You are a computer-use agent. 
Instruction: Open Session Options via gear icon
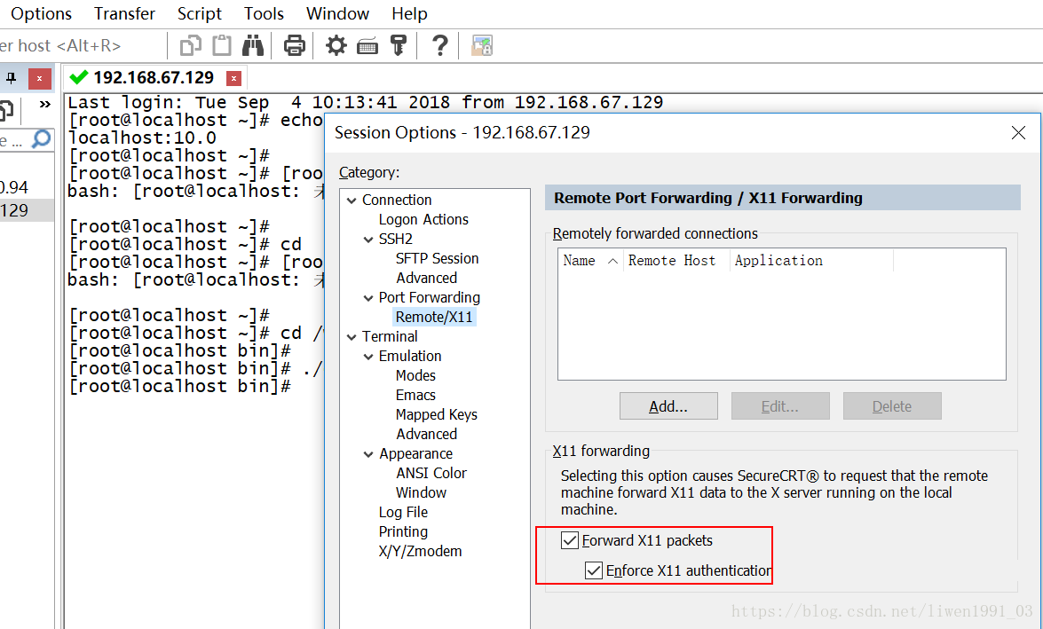[x=336, y=45]
